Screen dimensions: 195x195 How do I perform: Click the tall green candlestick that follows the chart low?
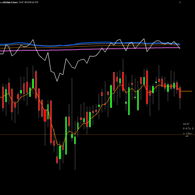point(66,136)
